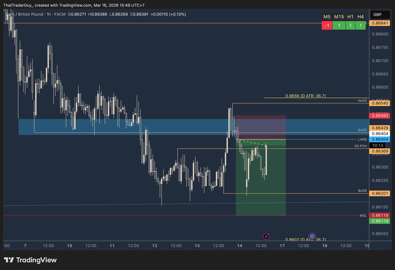Select the M15 timeframe tab

339,16
